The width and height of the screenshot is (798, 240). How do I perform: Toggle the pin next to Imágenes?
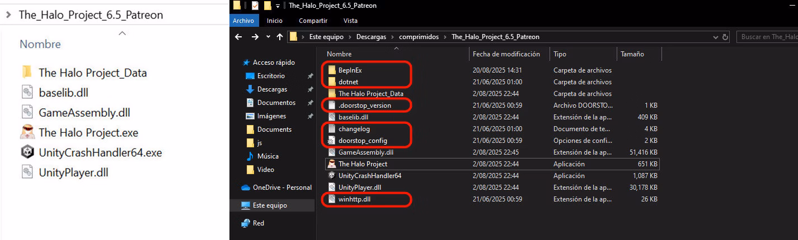pyautogui.click(x=310, y=116)
